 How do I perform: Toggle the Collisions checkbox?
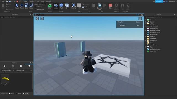(x=35, y=7)
